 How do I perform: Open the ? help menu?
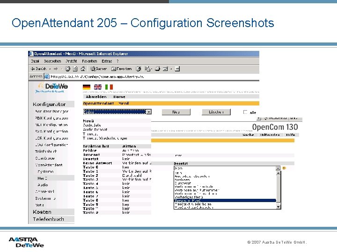[117, 61]
